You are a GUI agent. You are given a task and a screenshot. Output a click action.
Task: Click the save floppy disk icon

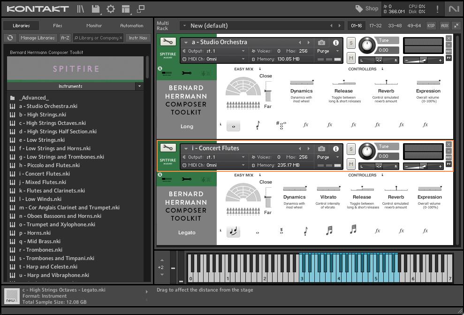(x=96, y=9)
